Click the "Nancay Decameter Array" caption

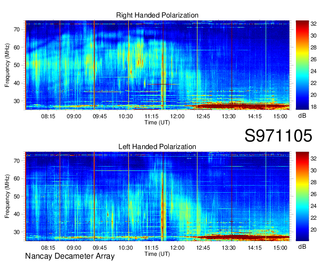[x=70, y=256]
